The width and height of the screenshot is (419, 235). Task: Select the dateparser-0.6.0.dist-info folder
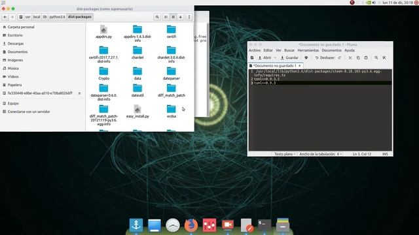pos(103,92)
